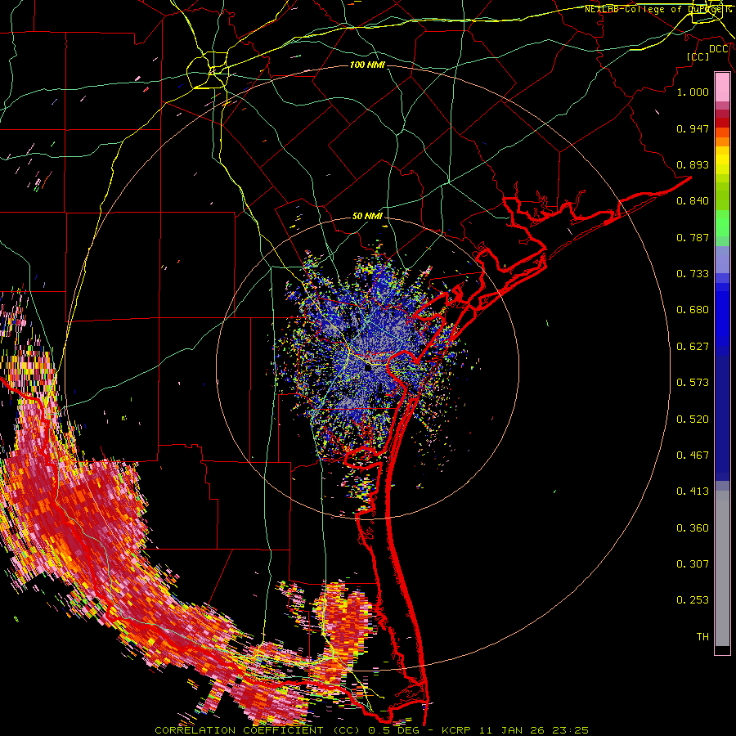Viewport: 736px width, 736px height.
Task: Click the 0.307 legend value
Action: tap(693, 564)
